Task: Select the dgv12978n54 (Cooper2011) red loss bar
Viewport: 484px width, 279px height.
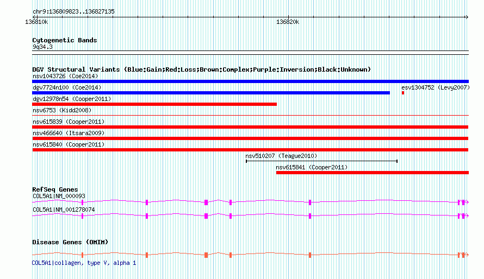Action: tap(154, 104)
